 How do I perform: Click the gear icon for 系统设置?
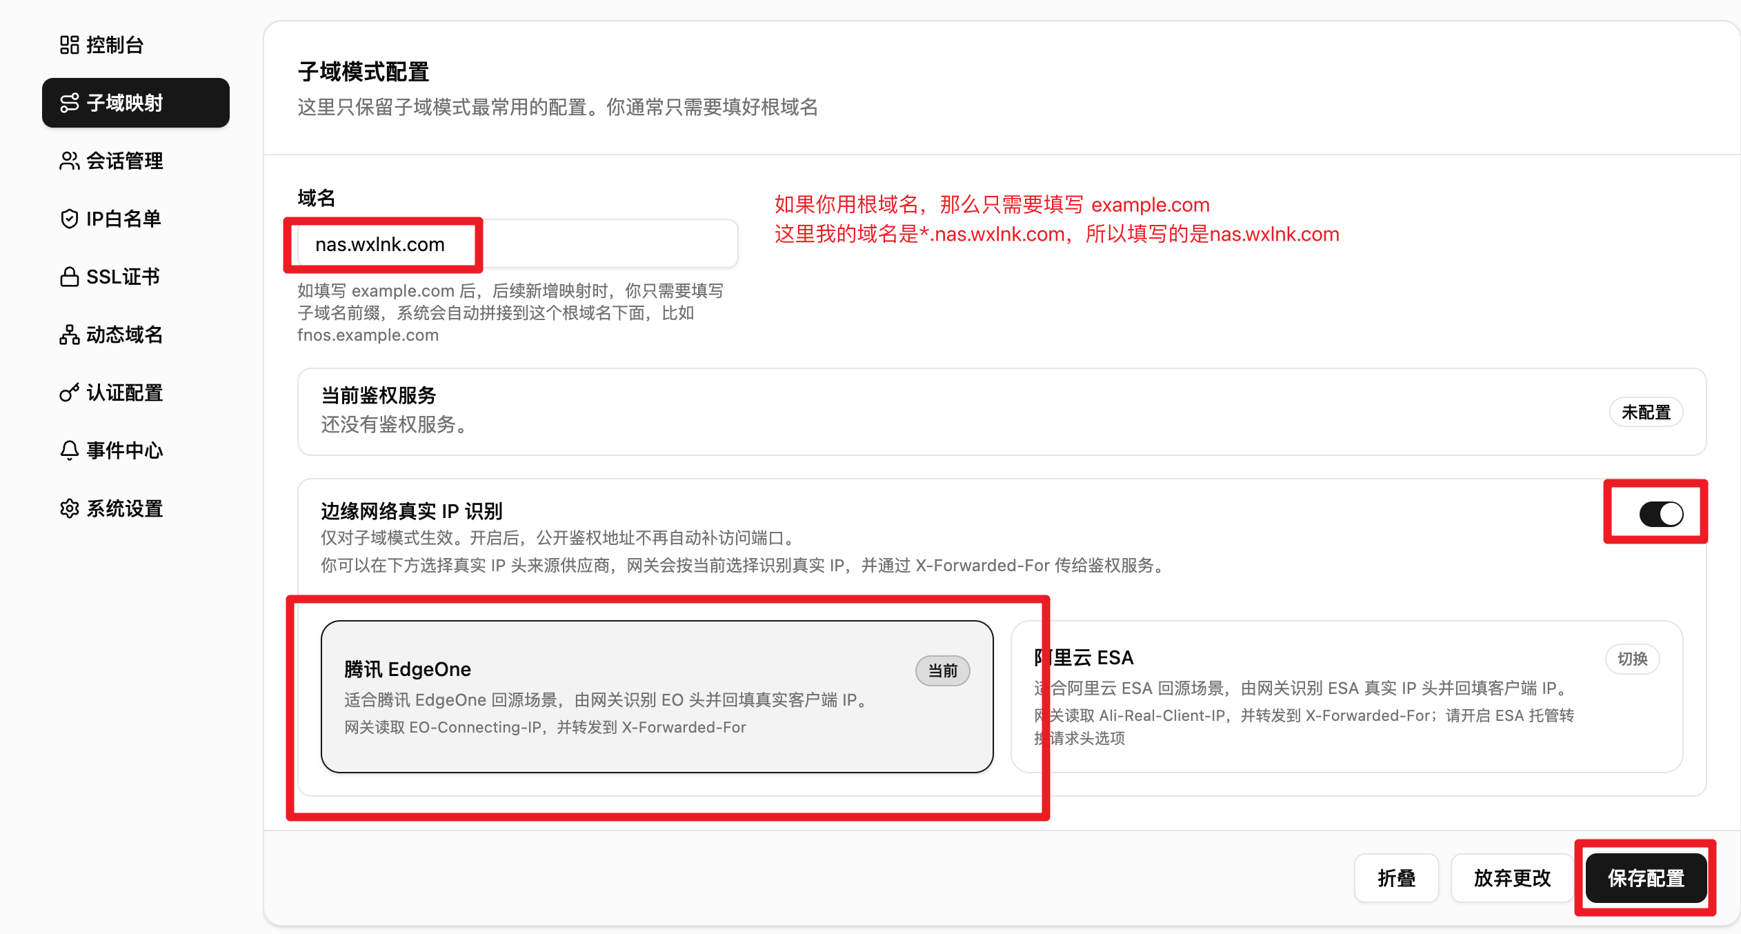[69, 508]
